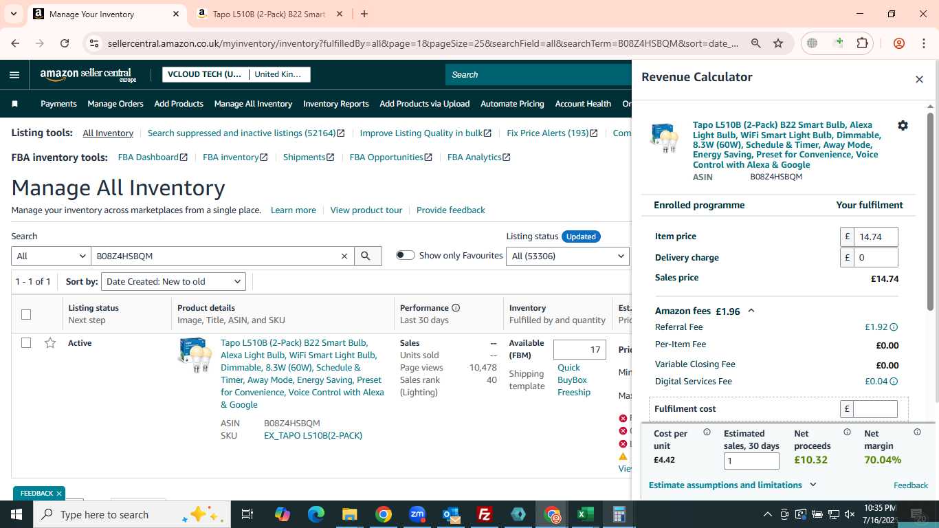Open Fix Price Alerts (193) link
Viewport: 939px width, 528px height.
pos(552,133)
